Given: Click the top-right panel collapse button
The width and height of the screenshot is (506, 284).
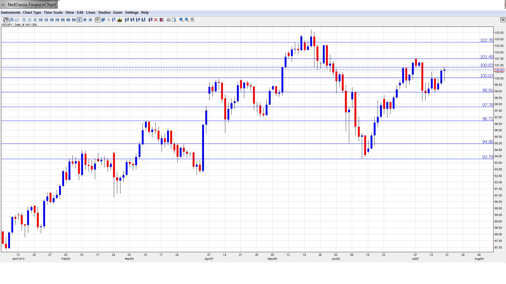Looking at the screenshot, I should (503, 20).
